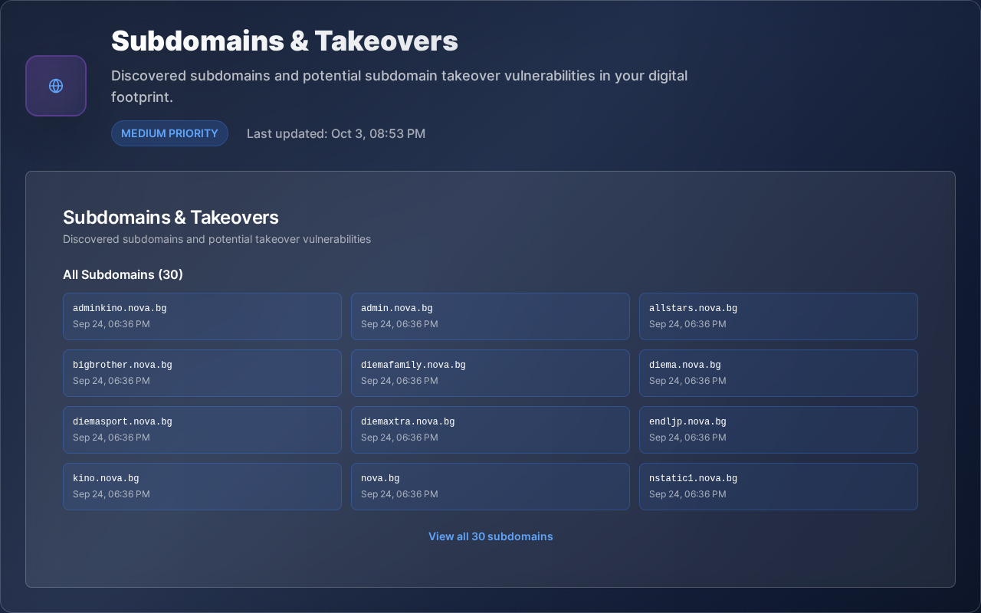Click the panel subtitle about takeover vulnerabilities
This screenshot has width=981, height=613.
[217, 239]
